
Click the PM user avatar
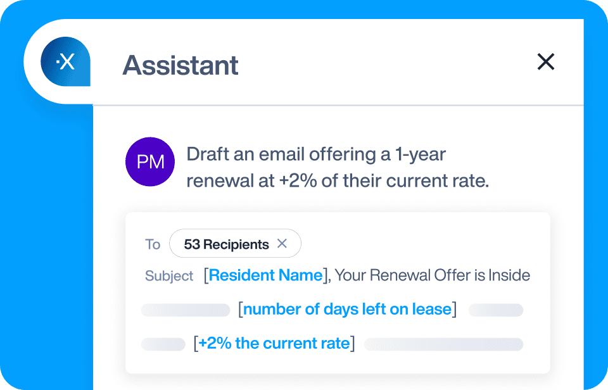point(150,161)
